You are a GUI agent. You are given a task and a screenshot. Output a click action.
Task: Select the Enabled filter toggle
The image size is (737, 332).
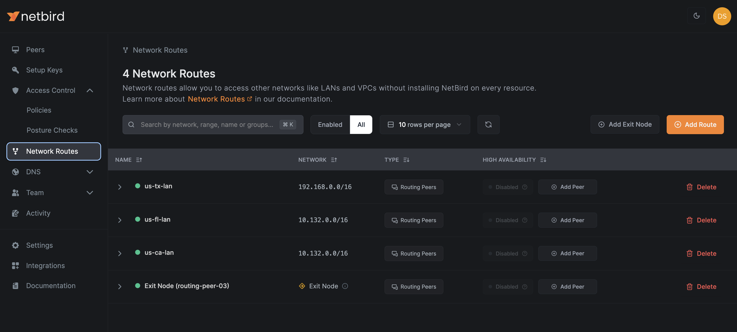tap(330, 125)
